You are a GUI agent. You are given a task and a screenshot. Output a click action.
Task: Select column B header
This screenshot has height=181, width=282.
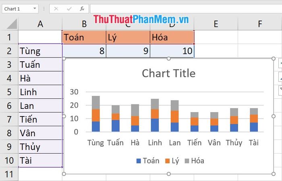pos(84,24)
